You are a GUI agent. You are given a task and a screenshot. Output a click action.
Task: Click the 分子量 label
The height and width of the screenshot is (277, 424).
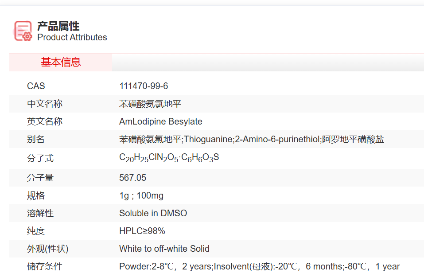[40, 178]
